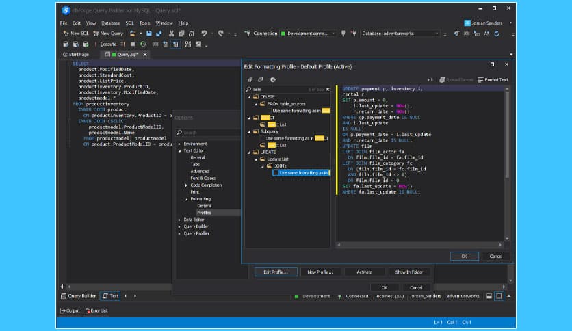Click the first database icon in second toolbar

(66, 44)
